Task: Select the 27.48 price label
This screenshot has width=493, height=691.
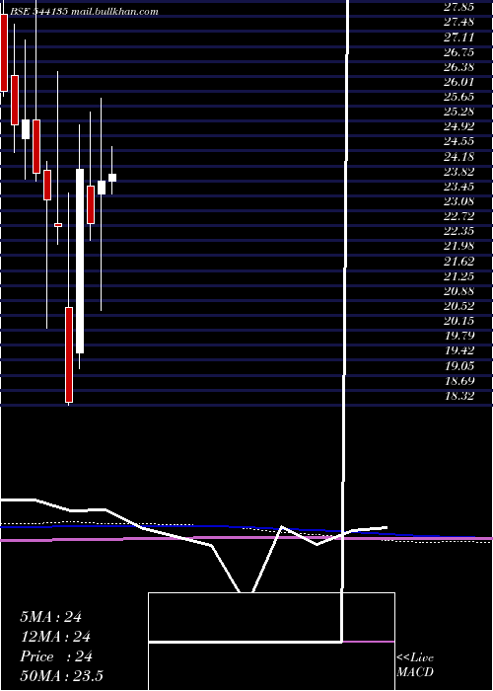Action: [458, 22]
